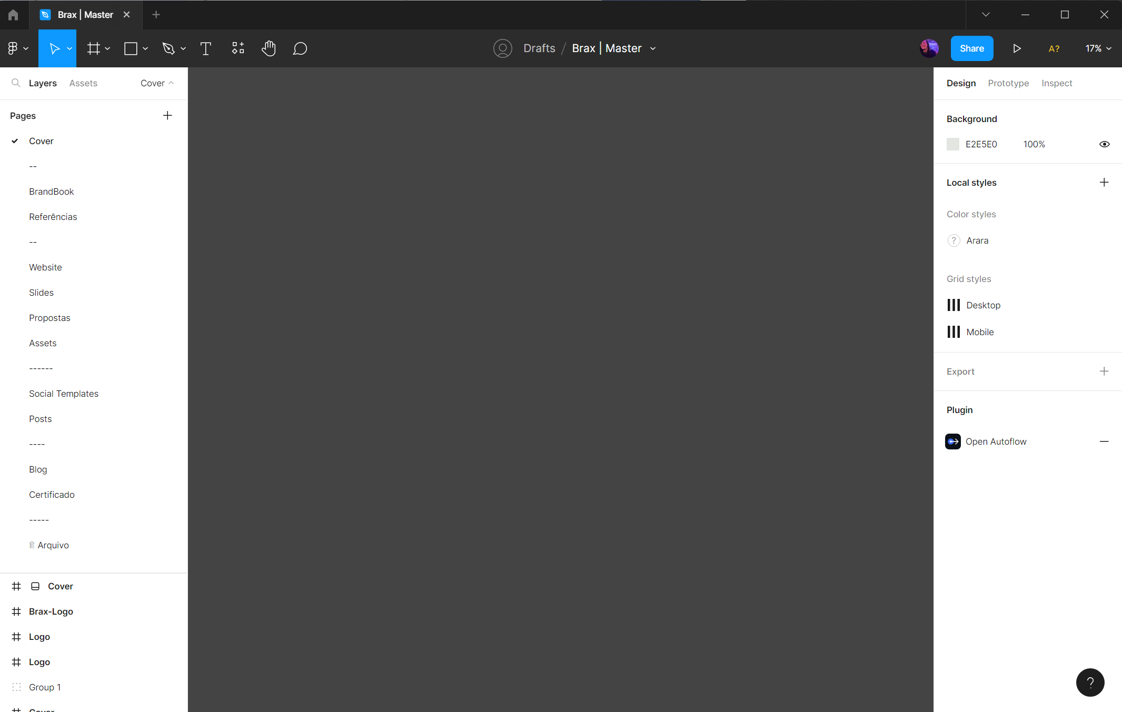Edit the E2E5E0 hex value
This screenshot has height=712, width=1122.
[981, 144]
